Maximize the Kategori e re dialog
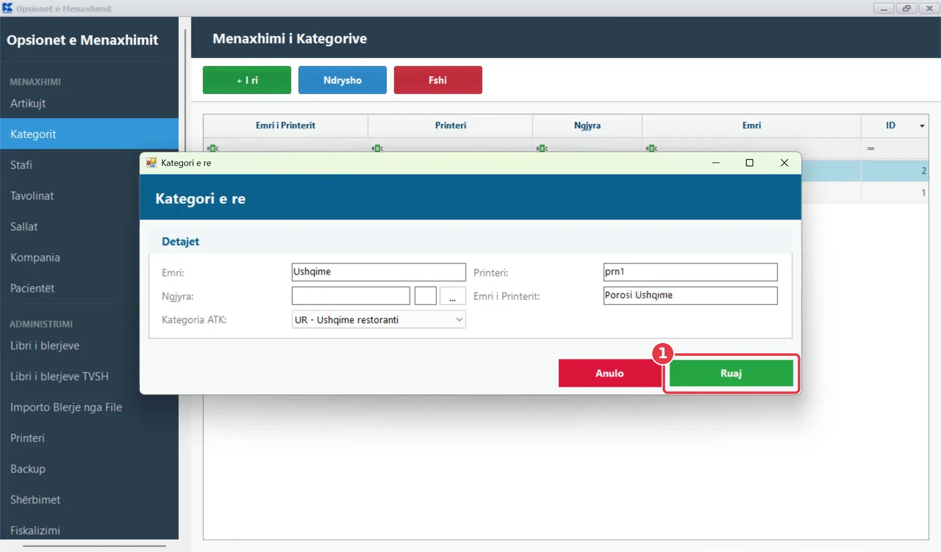Screen dimensions: 941x552 [749, 163]
